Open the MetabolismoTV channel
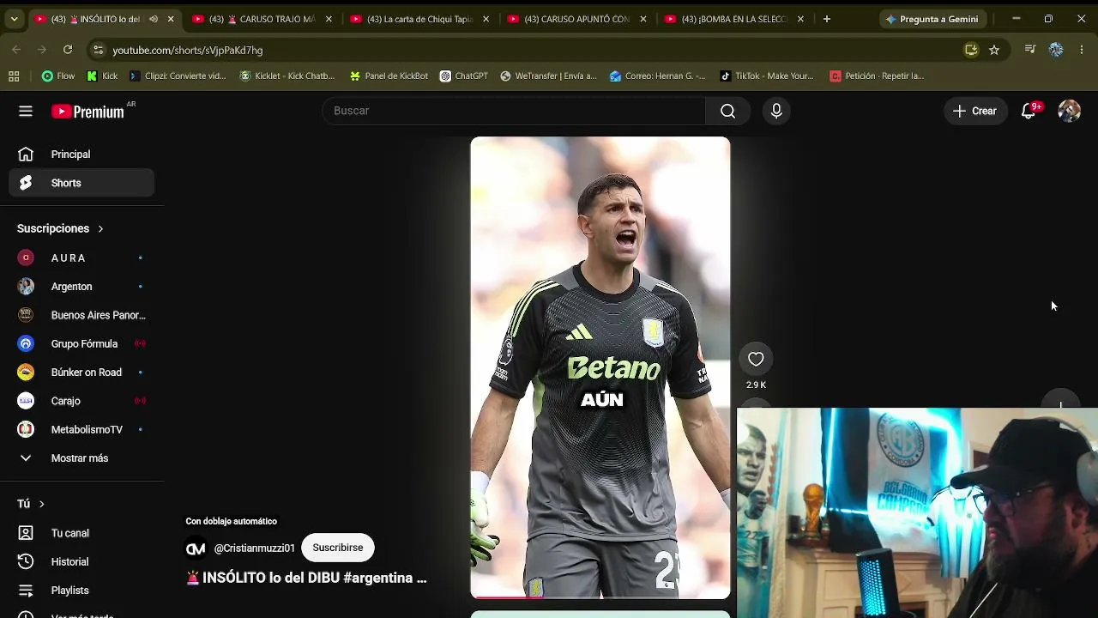 point(81,429)
